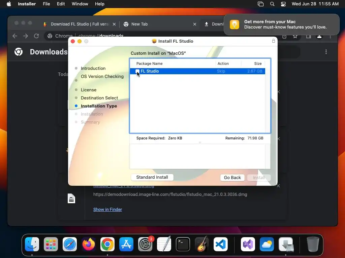Click the Chrome logo beside Downloads heading
Viewport: 345px width, 258px height.
pos(19,52)
